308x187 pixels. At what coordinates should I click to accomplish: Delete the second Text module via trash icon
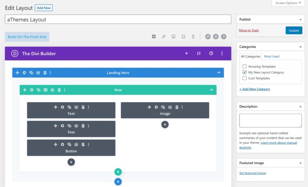[x=83, y=126]
